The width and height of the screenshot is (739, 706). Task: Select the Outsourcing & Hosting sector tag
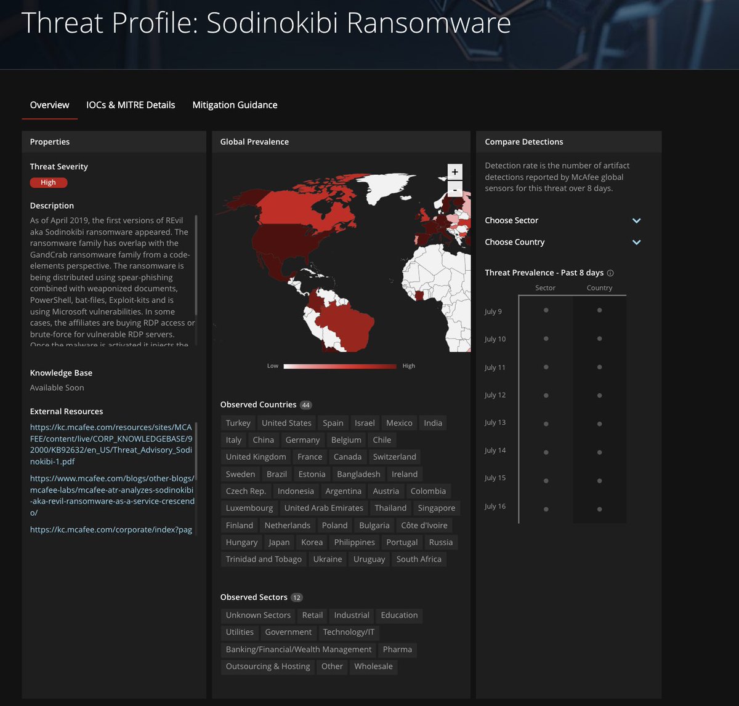point(268,666)
